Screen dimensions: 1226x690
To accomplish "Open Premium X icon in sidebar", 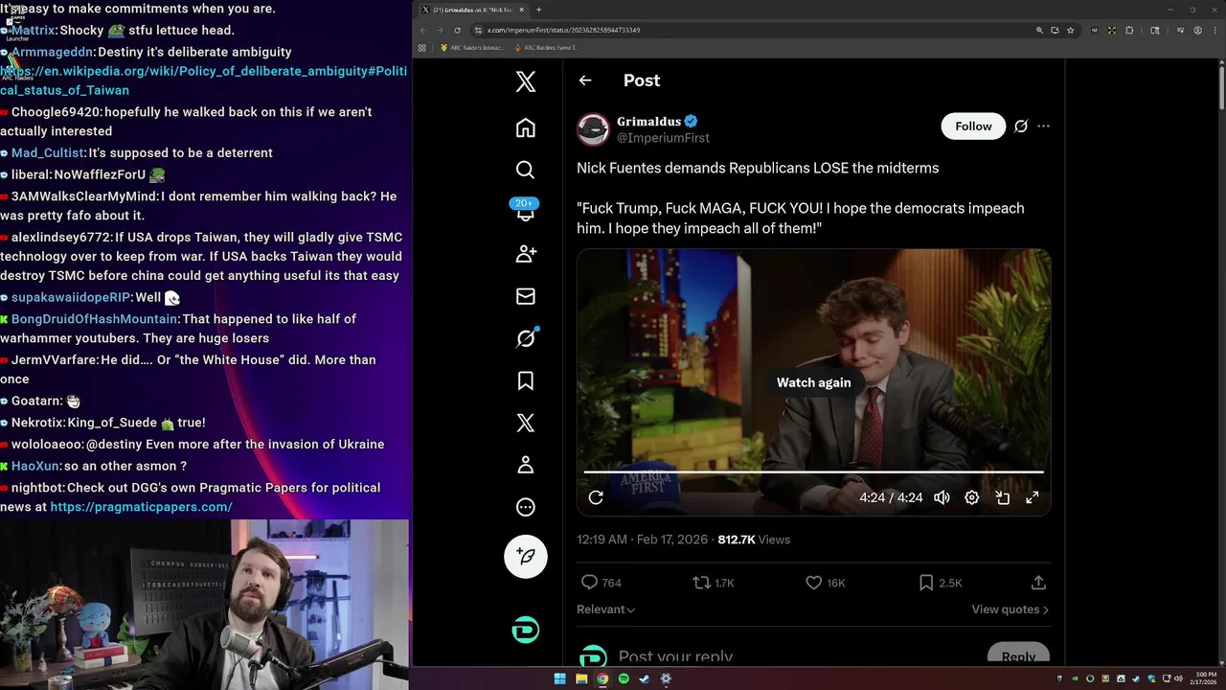I will 525,423.
